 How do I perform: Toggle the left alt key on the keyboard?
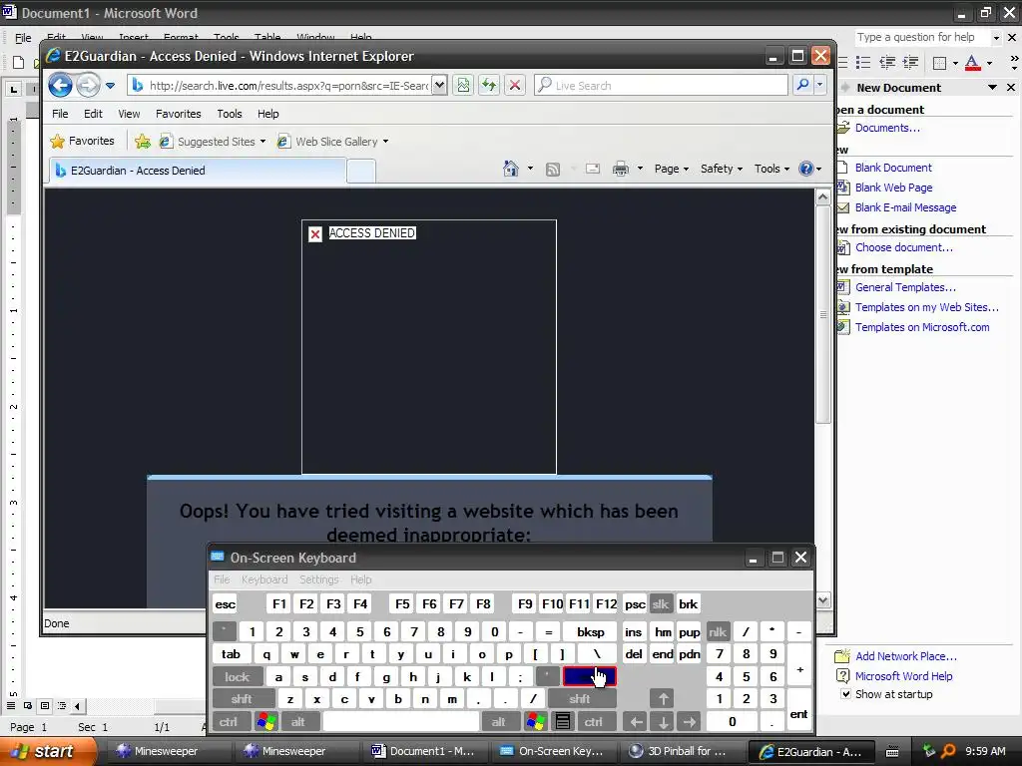(x=298, y=721)
